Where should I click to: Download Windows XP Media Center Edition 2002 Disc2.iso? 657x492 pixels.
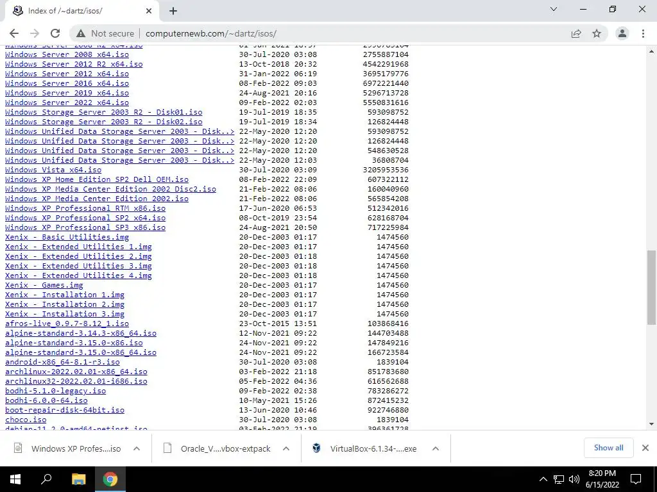tap(110, 189)
